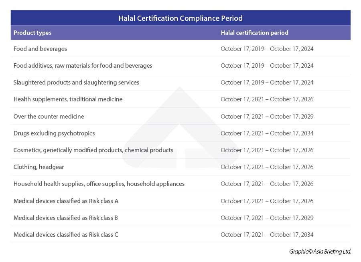Click the Food and beverages certification date range
This screenshot has height=262, width=361.
[267, 49]
